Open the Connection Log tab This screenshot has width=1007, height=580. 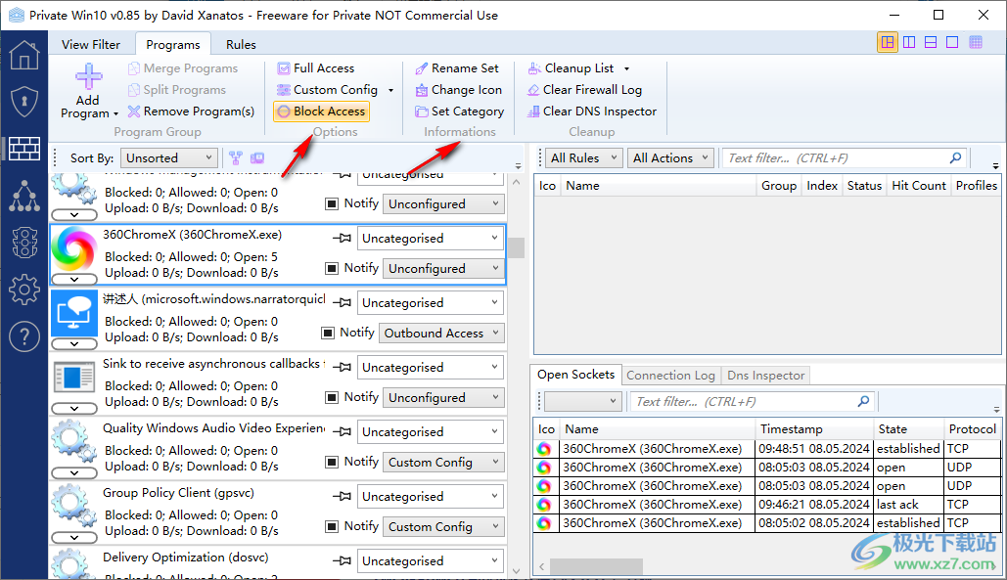coord(670,375)
